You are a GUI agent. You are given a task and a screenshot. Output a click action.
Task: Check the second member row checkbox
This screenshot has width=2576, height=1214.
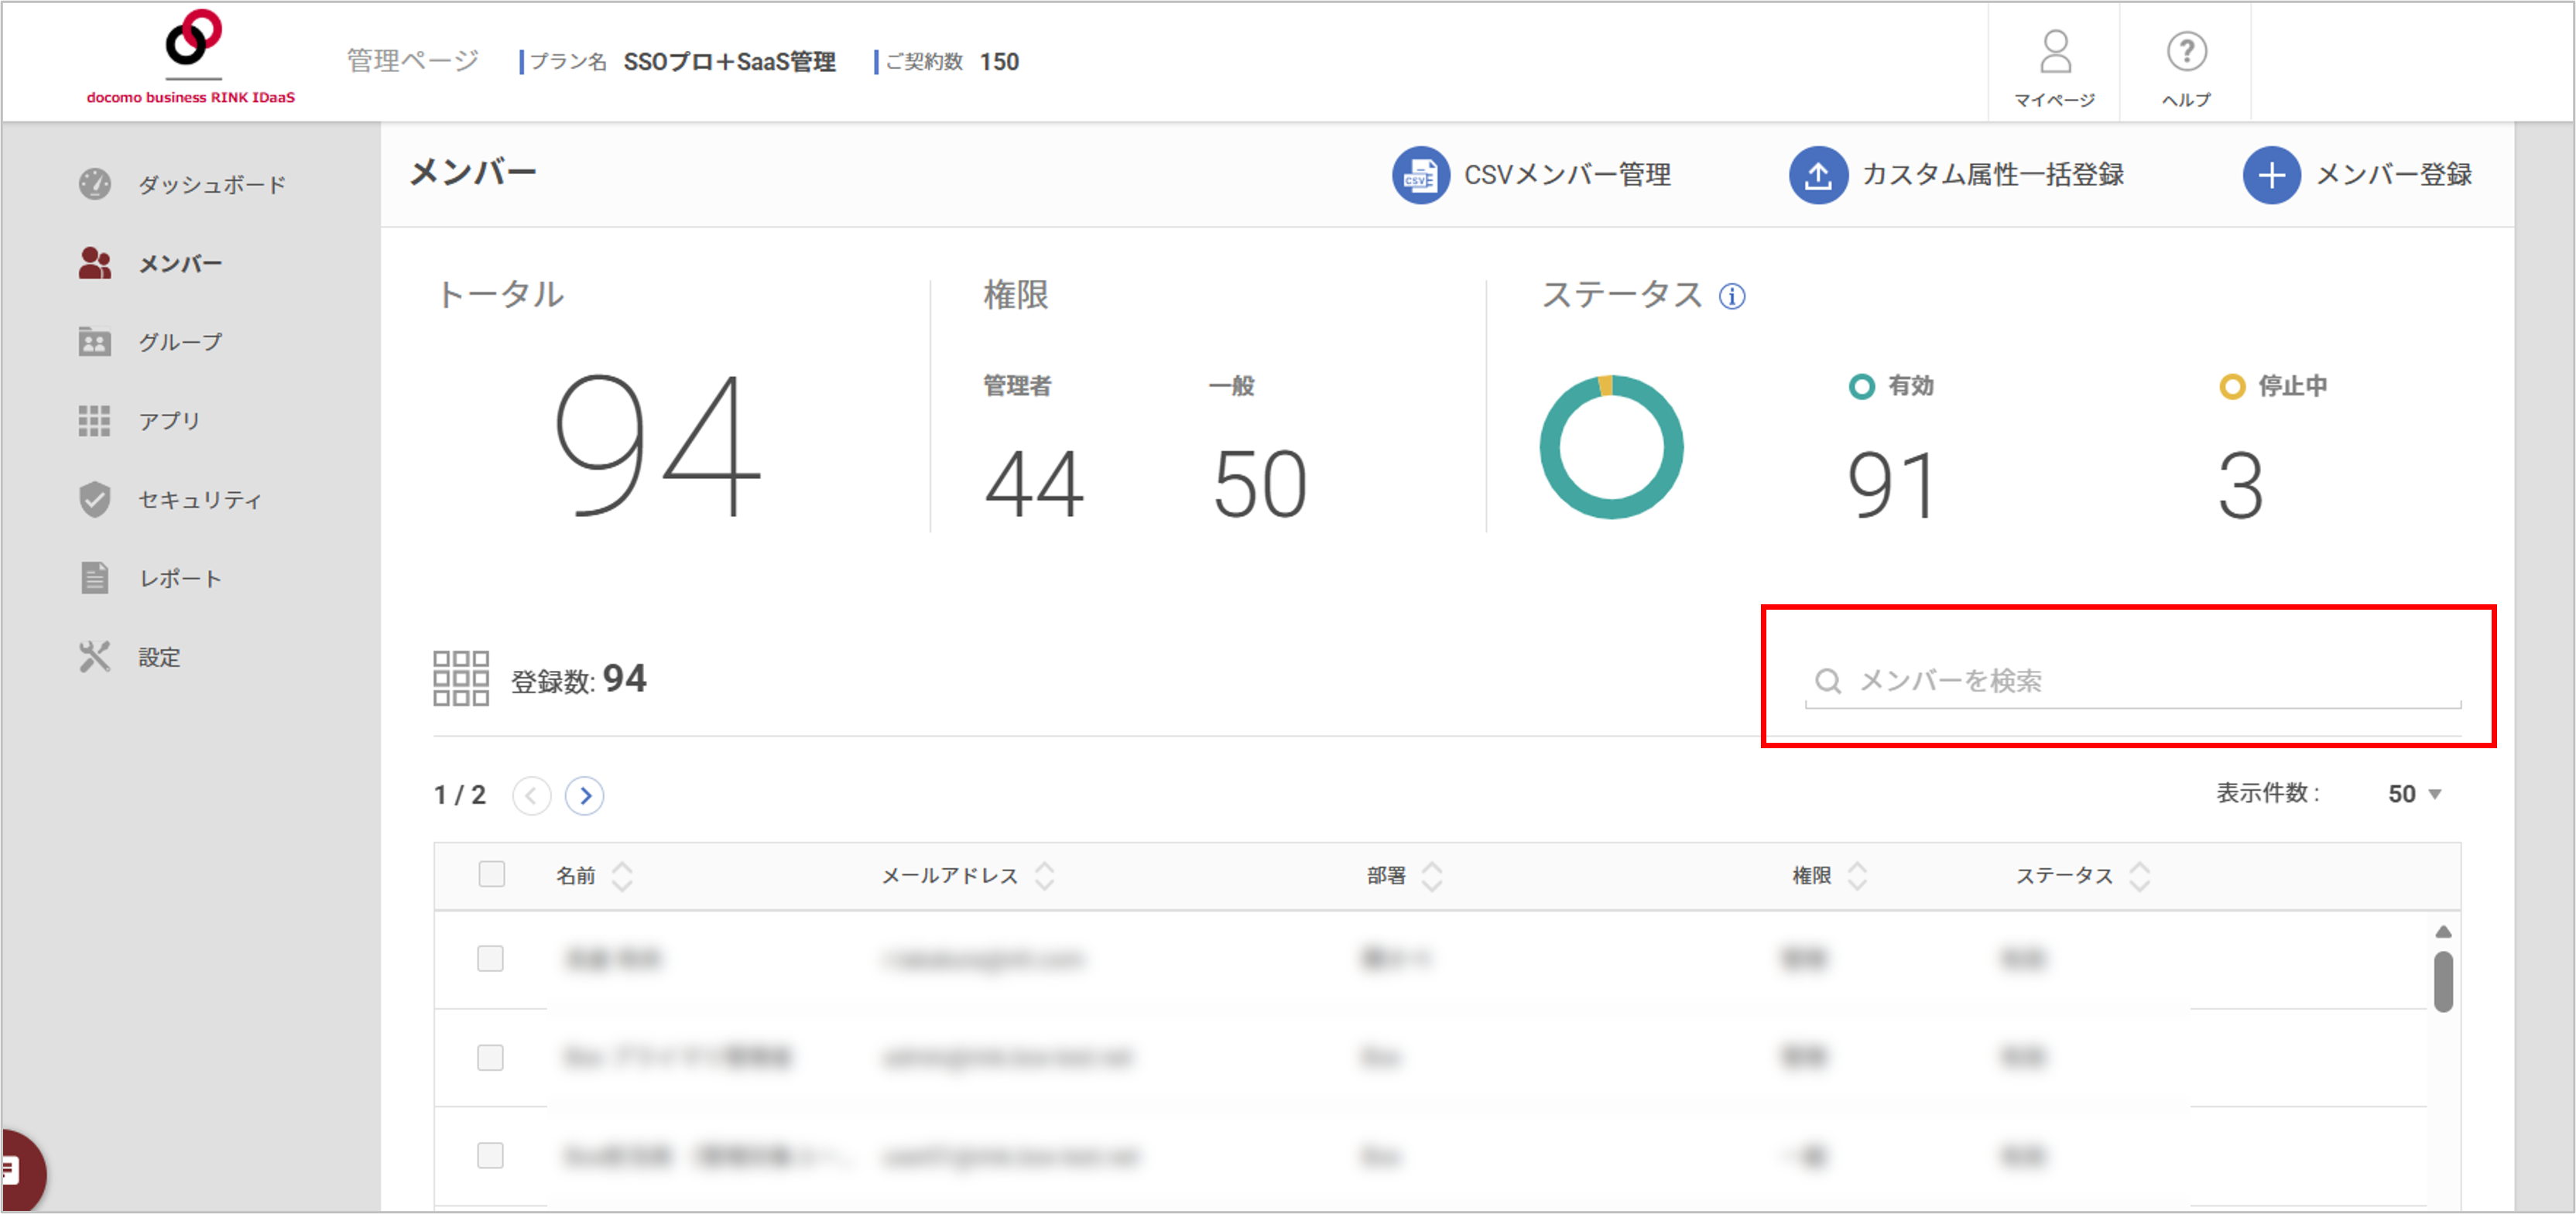point(491,1057)
